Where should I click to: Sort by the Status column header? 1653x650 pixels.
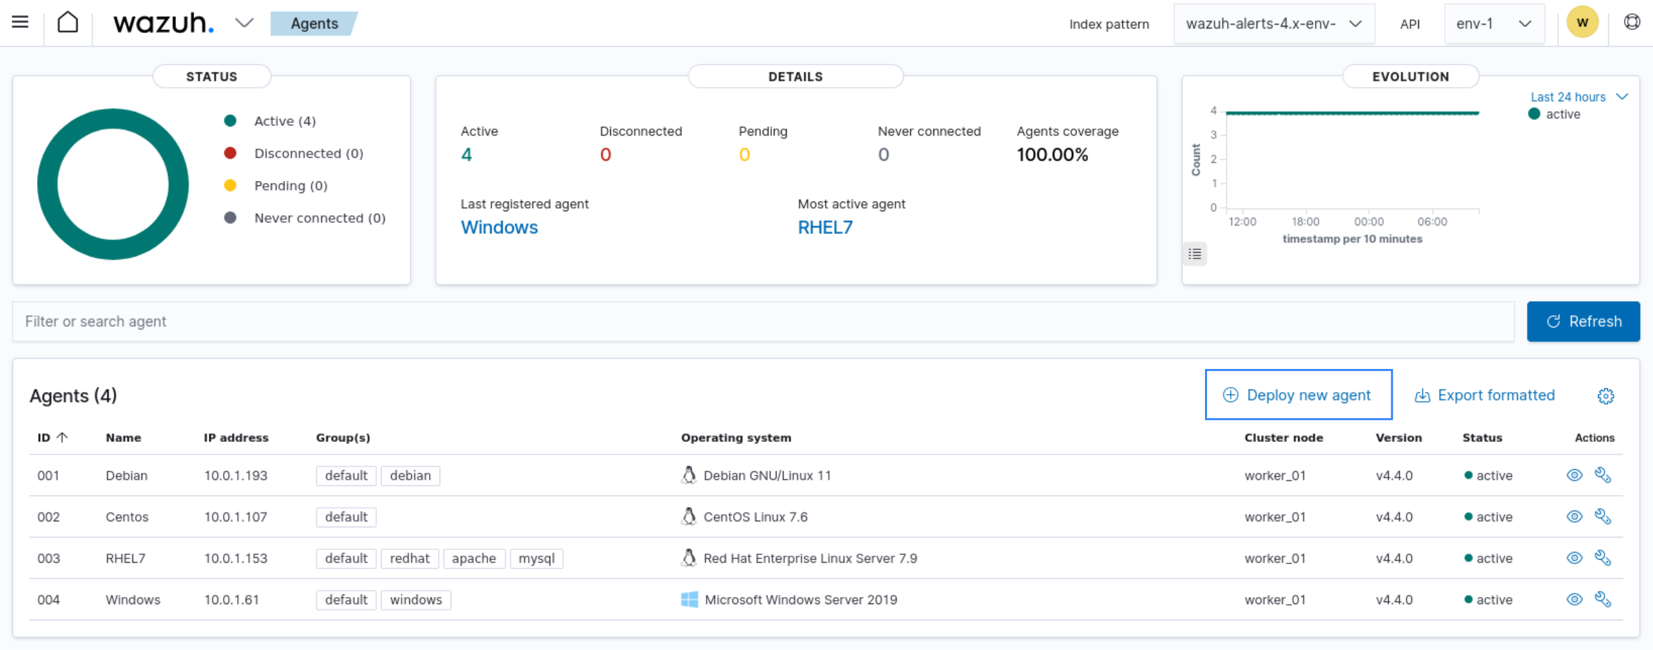pyautogui.click(x=1482, y=437)
